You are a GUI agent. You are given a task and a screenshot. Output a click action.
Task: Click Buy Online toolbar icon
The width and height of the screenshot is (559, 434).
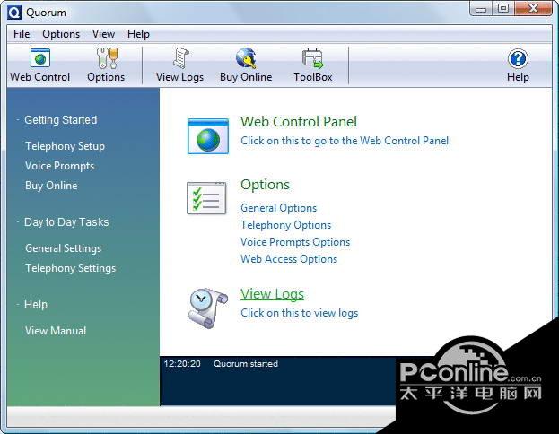tap(247, 58)
